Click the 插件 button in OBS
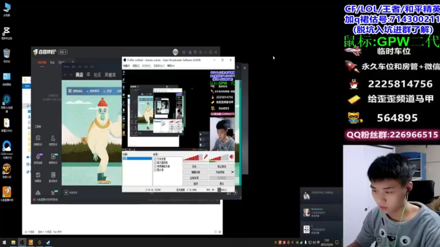 click(196, 184)
